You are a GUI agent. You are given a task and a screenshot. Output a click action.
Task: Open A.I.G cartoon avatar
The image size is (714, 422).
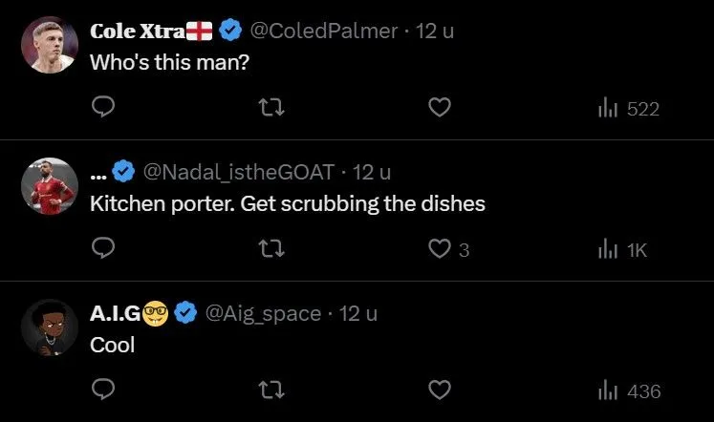point(48,327)
